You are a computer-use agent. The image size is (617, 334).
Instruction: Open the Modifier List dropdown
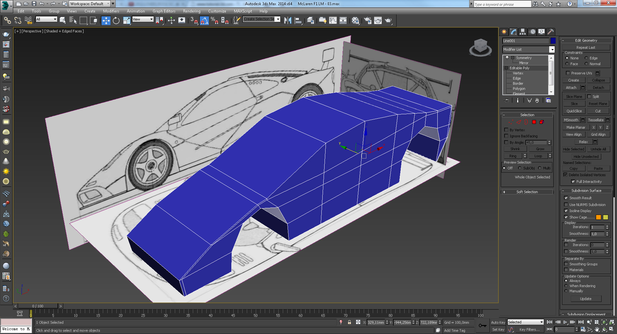point(552,49)
